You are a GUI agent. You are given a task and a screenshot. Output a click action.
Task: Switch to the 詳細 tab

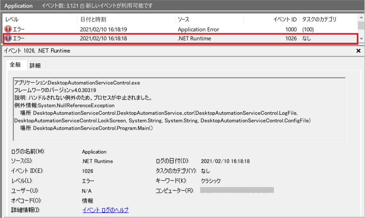35,66
